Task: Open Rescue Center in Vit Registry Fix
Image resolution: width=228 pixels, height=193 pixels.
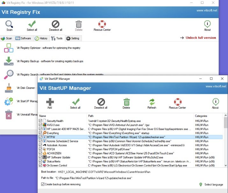Action: tap(102, 25)
